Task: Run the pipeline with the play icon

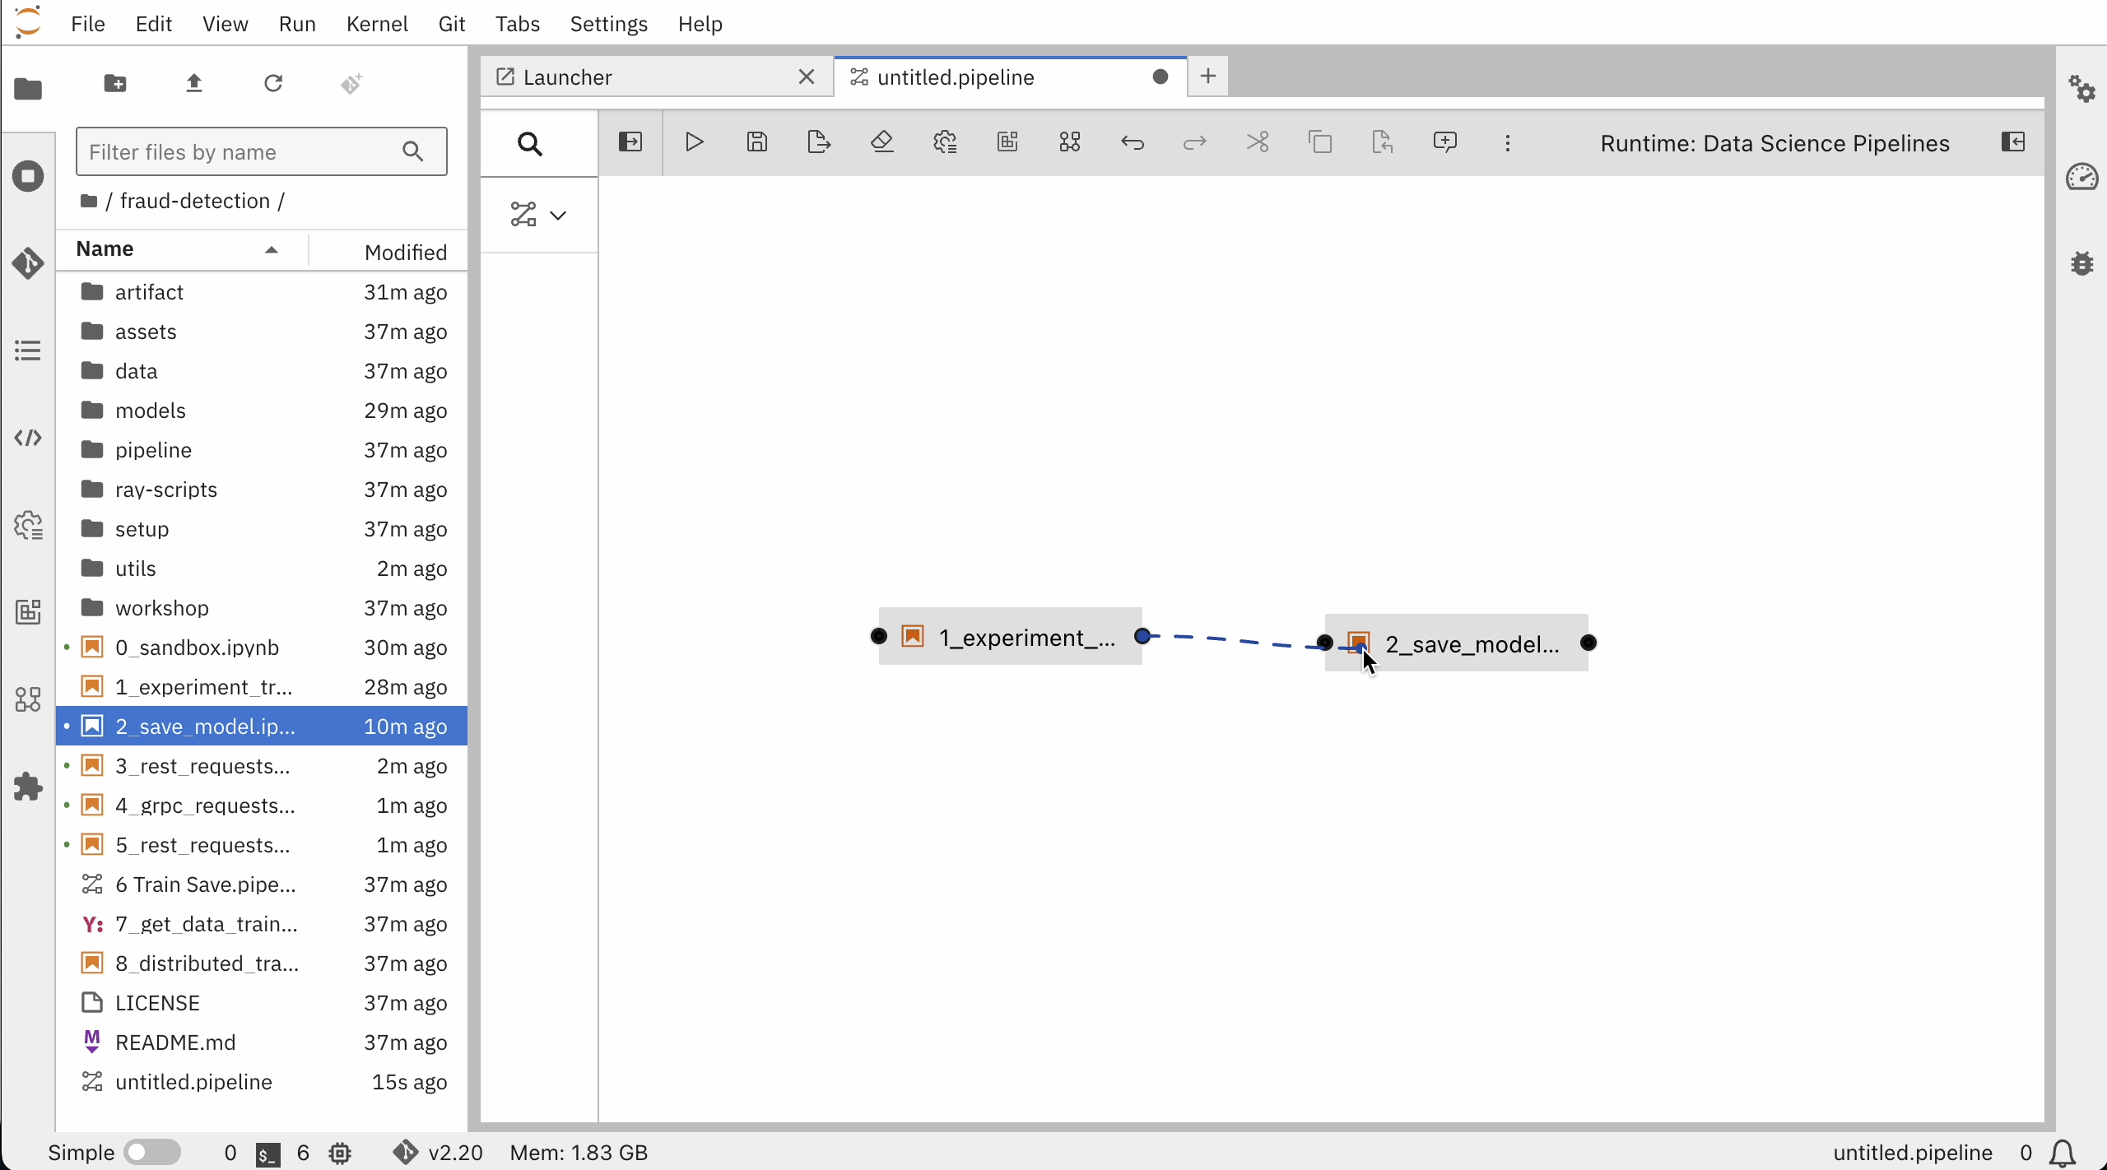Action: pos(694,142)
